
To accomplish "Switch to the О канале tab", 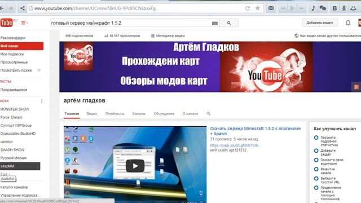I will [191, 114].
